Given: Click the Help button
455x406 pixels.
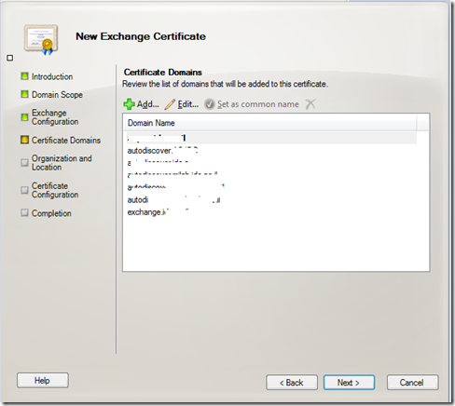Looking at the screenshot, I should point(43,381).
